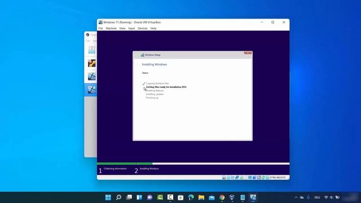Image resolution: width=361 pixels, height=203 pixels.
Task: Open the white Camtasia recorder taskbar icon
Action: (170, 197)
